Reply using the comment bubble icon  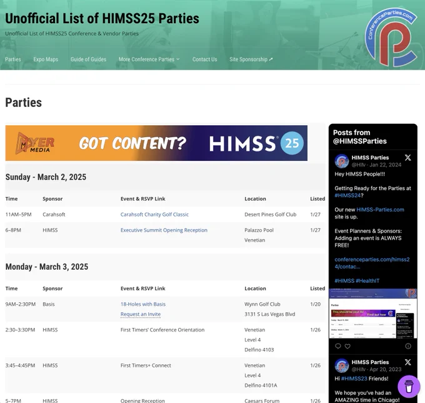(337, 346)
